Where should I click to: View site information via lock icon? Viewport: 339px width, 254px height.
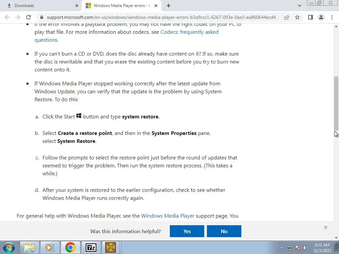pos(42,17)
